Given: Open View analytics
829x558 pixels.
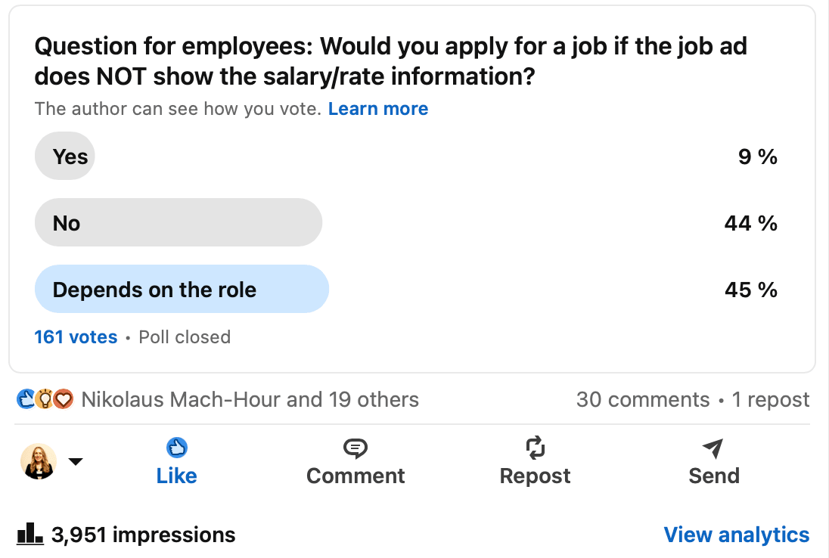Looking at the screenshot, I should coord(737,535).
